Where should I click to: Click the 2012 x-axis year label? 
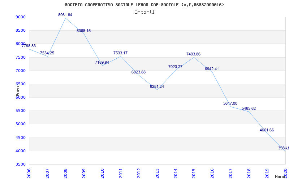coord(139,173)
